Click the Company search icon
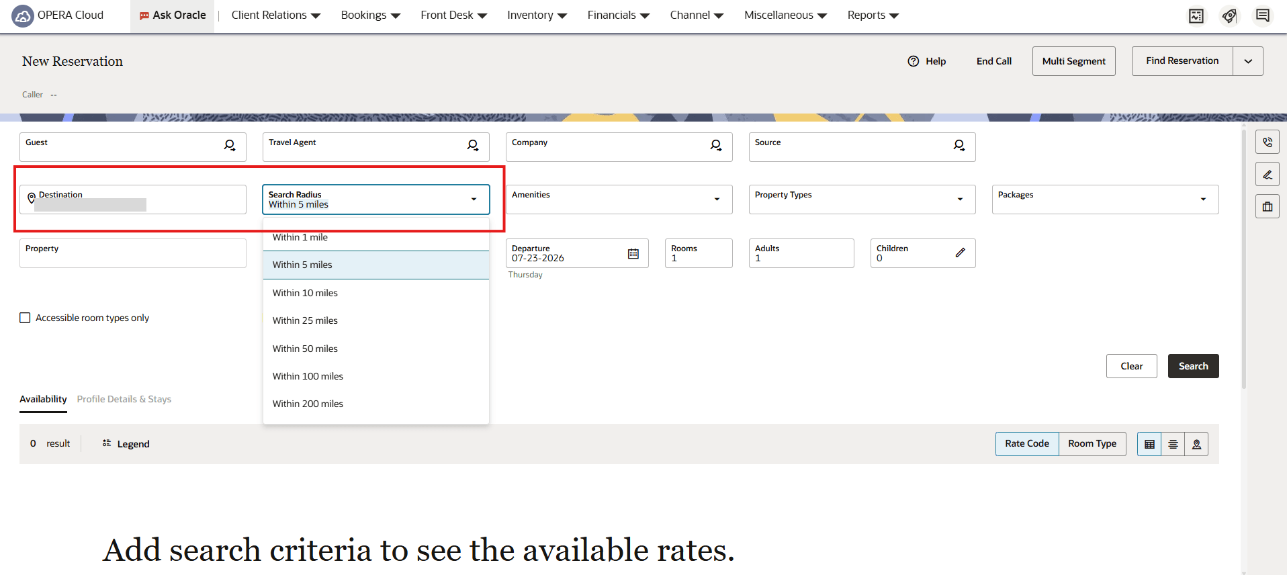Viewport: 1287px width, 575px height. (716, 146)
